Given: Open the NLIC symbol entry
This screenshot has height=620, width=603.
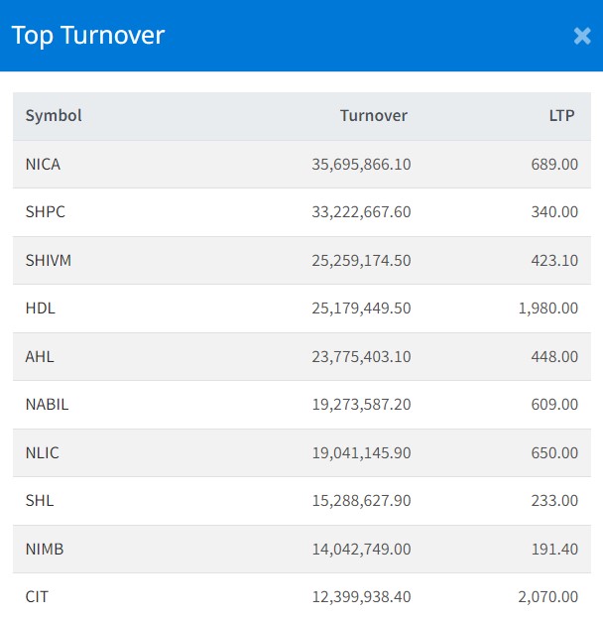Looking at the screenshot, I should point(42,453).
